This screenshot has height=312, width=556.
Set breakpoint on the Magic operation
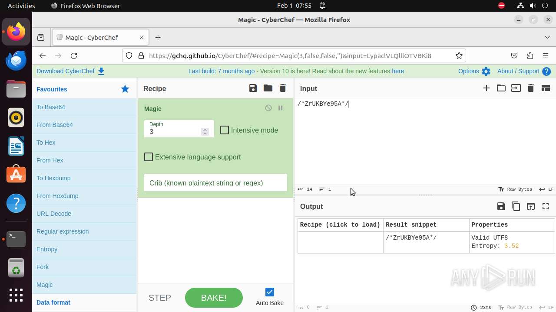click(x=281, y=108)
